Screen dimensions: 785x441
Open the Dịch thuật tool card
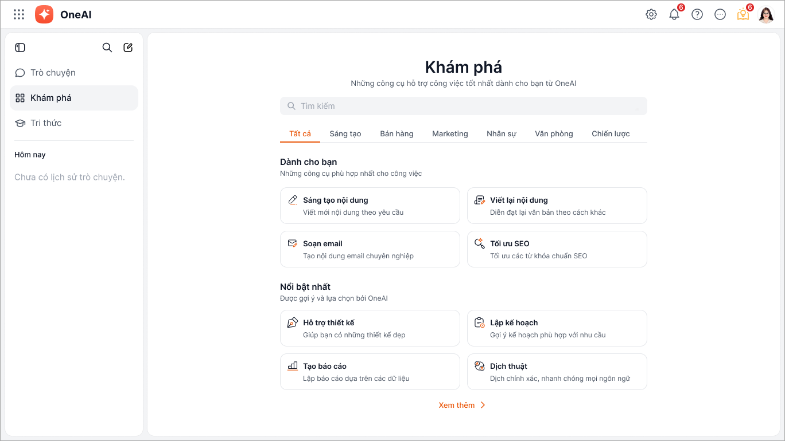pos(557,372)
